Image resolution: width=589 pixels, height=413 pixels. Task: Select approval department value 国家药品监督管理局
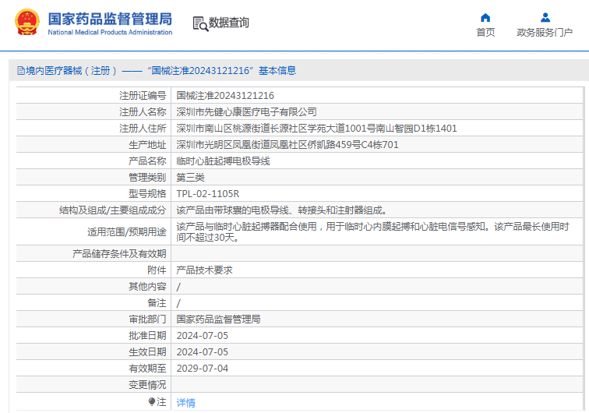(x=218, y=319)
